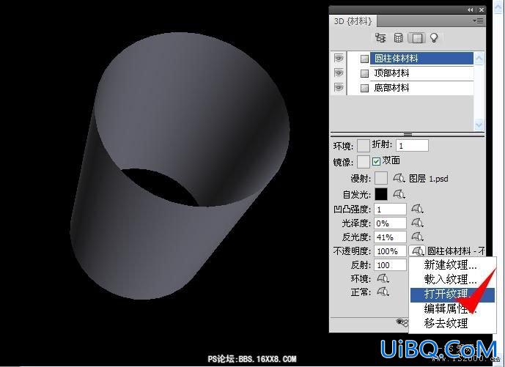
Task: Open the 反光度 texture menu icon
Action: [x=417, y=237]
